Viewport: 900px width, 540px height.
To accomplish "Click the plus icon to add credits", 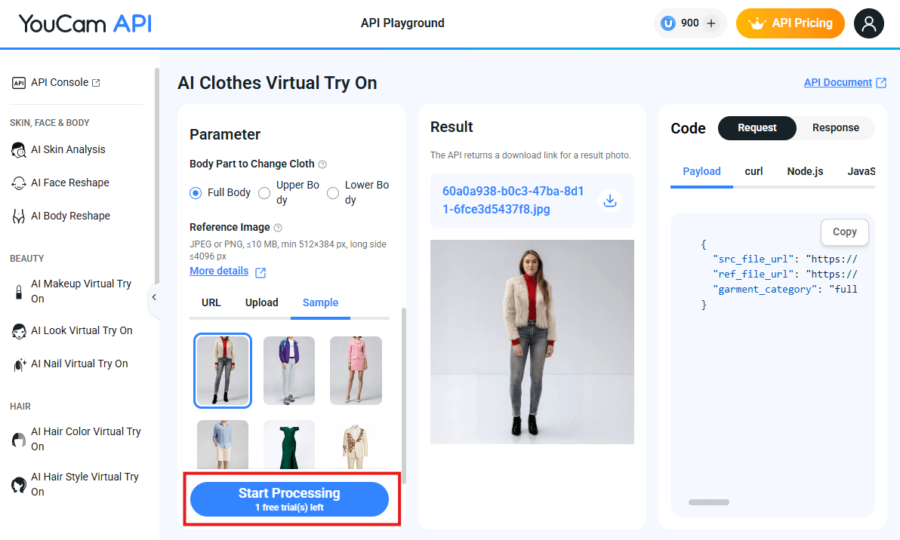I will pos(710,23).
